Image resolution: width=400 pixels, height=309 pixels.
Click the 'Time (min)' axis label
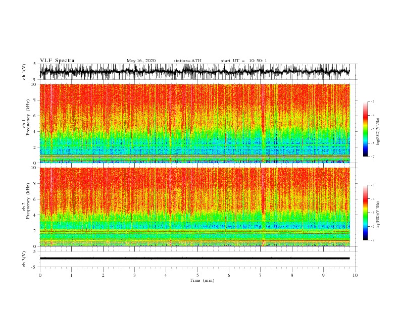[x=202, y=280]
